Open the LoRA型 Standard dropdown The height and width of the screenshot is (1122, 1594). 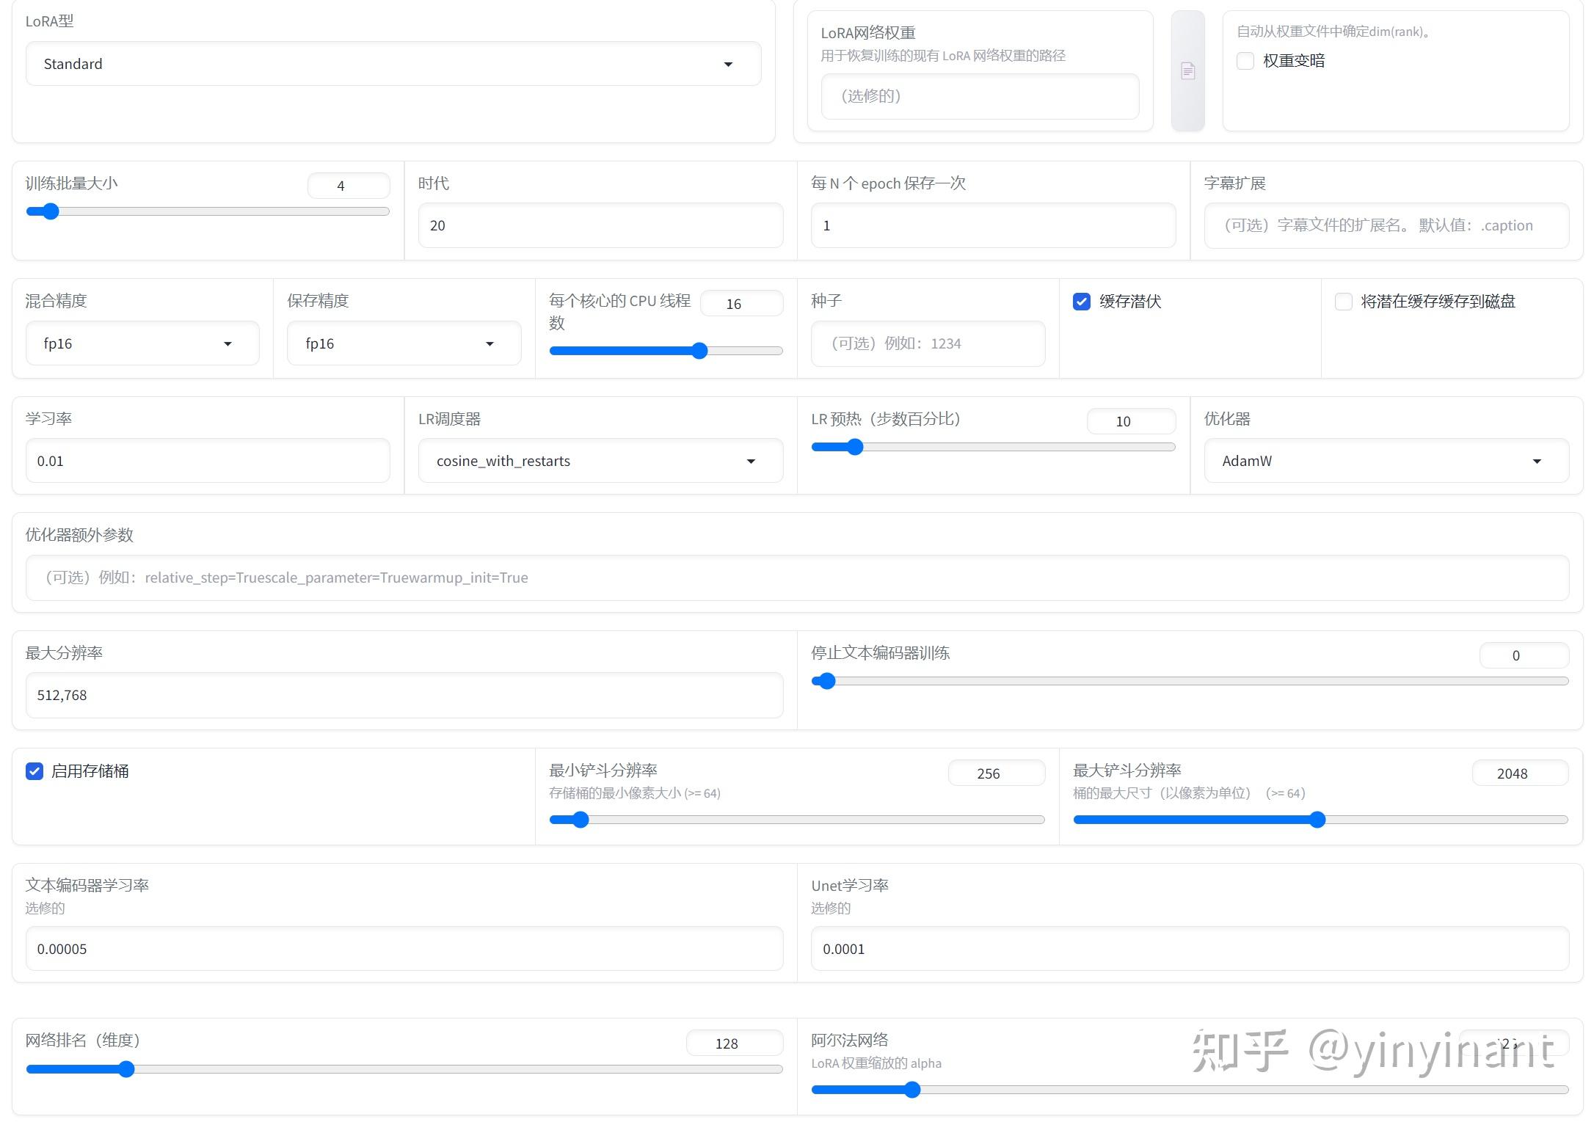[393, 64]
